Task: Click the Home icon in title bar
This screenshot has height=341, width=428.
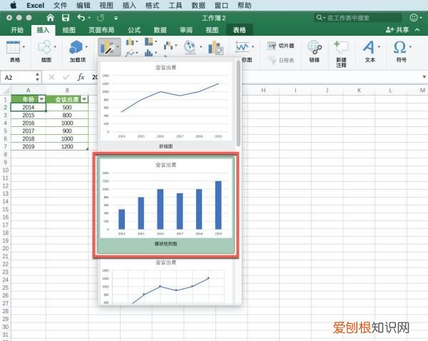Action: coord(50,18)
